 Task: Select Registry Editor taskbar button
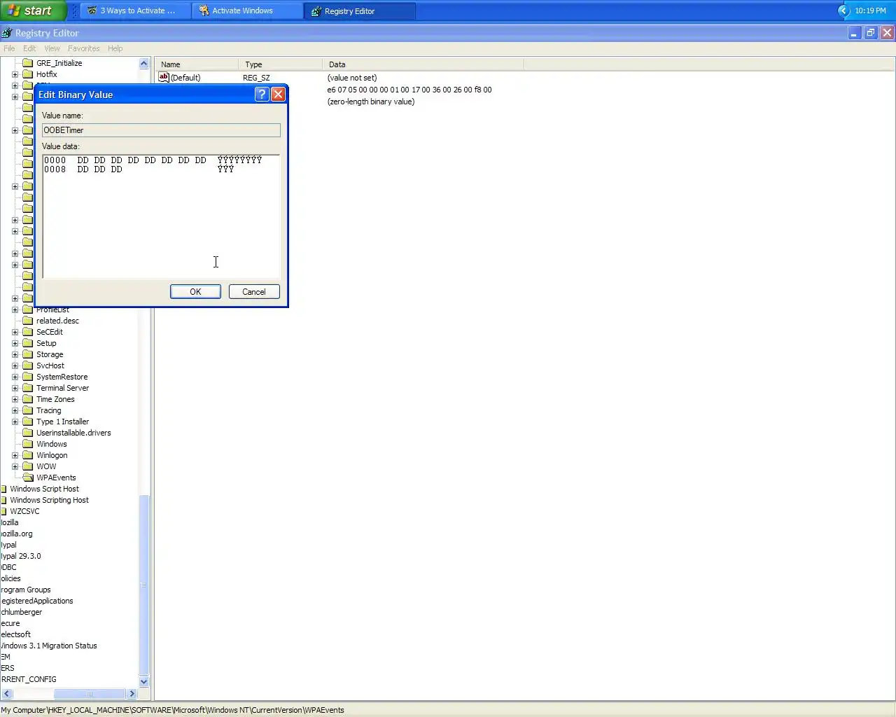click(360, 11)
